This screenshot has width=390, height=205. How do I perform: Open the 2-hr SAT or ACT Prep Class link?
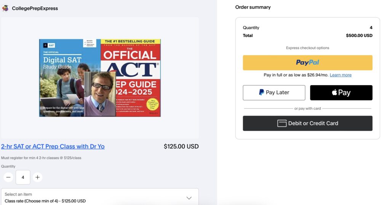coord(53,147)
